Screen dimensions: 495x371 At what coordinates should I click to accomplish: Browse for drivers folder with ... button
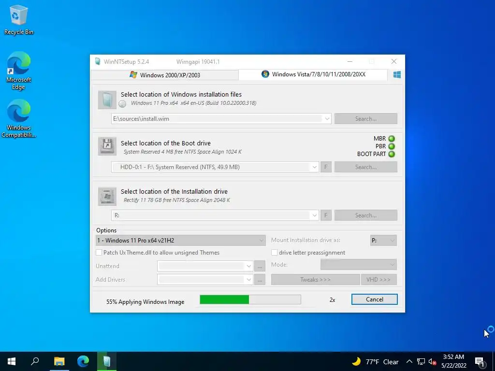point(260,280)
